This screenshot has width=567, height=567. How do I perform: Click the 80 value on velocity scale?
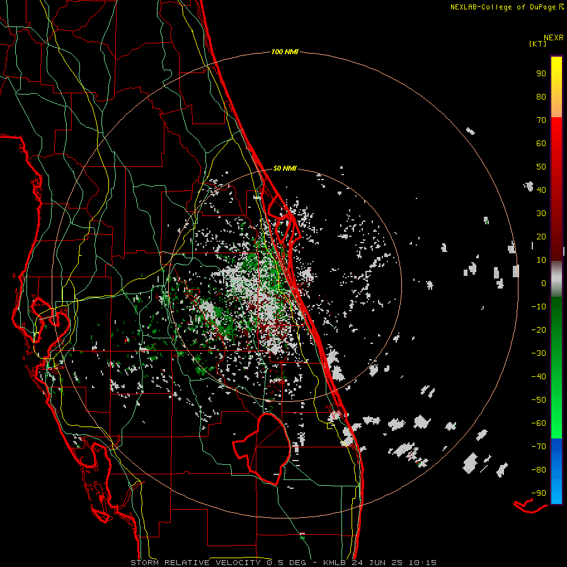(x=541, y=96)
